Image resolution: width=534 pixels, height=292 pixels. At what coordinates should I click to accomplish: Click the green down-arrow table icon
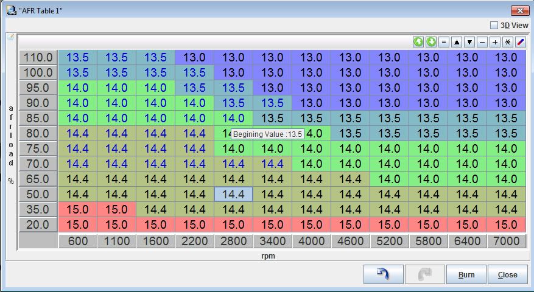click(x=431, y=42)
